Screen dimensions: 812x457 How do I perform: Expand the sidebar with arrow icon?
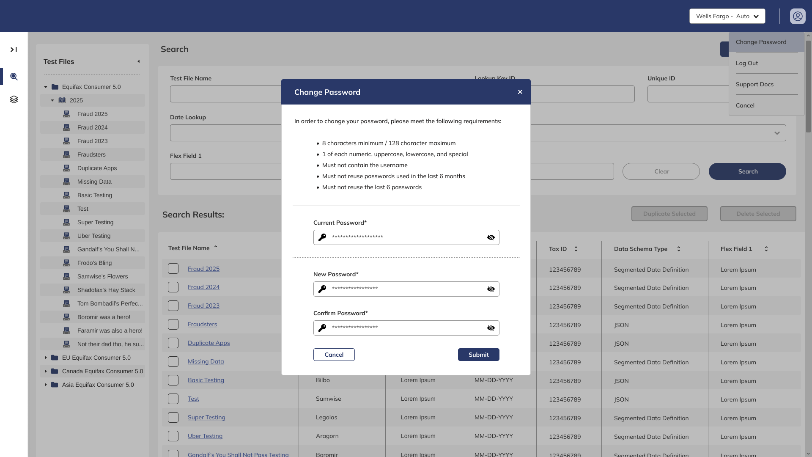14,50
